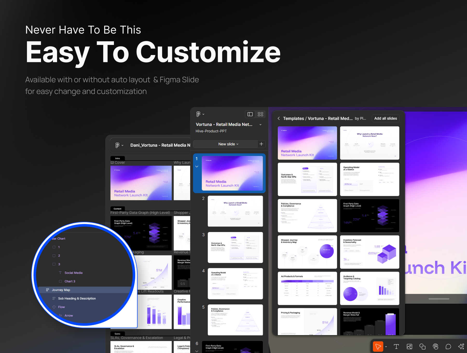This screenshot has width=467, height=353.
Task: Click the Add all slides button
Action: pos(385,118)
